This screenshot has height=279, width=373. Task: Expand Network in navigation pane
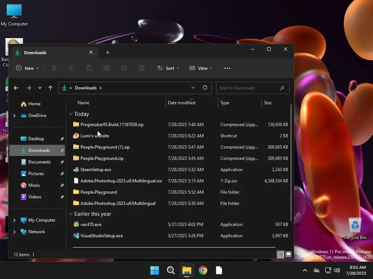point(14,232)
